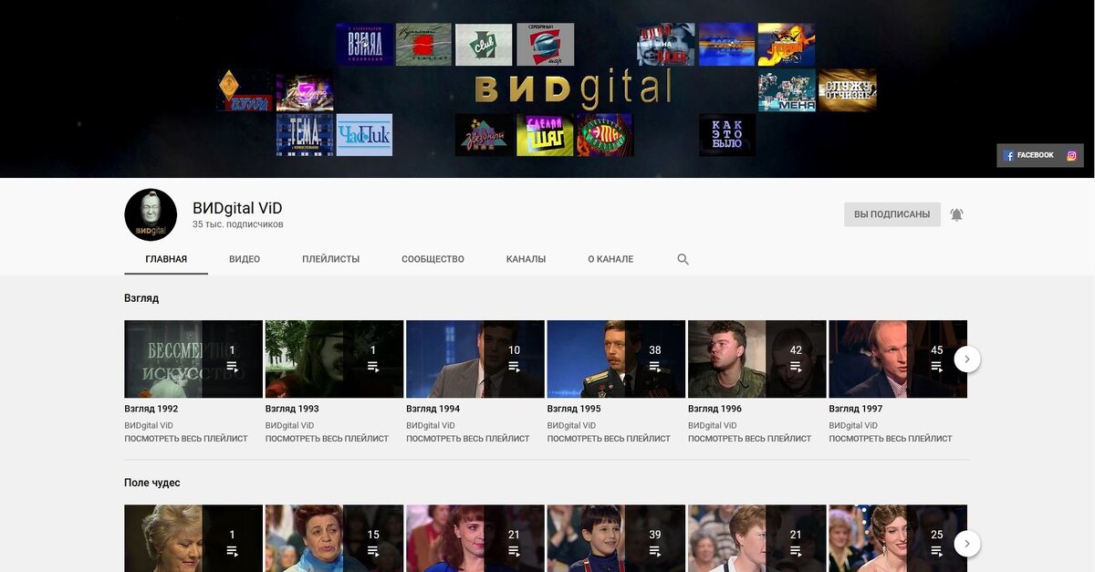Click the Взгляд section heading
The image size is (1095, 572).
141,298
